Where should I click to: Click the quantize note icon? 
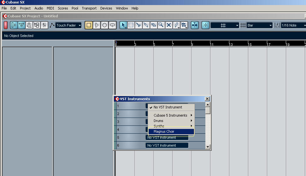click(277, 25)
